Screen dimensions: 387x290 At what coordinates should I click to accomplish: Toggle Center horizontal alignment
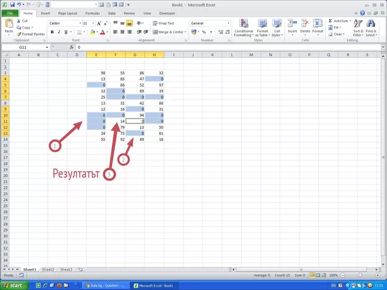pos(122,32)
